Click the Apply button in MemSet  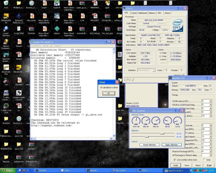pos(175,165)
